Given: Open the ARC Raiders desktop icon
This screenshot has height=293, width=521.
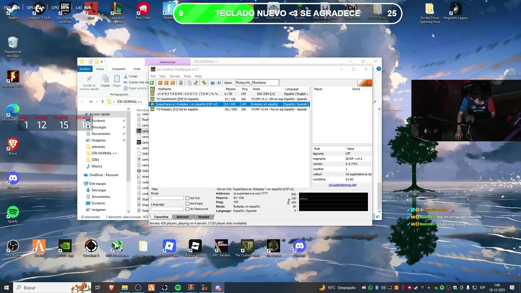Looking at the screenshot, I should pyautogui.click(x=221, y=248).
